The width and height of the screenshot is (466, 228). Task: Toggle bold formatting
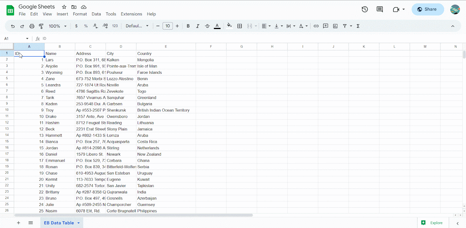tap(188, 26)
